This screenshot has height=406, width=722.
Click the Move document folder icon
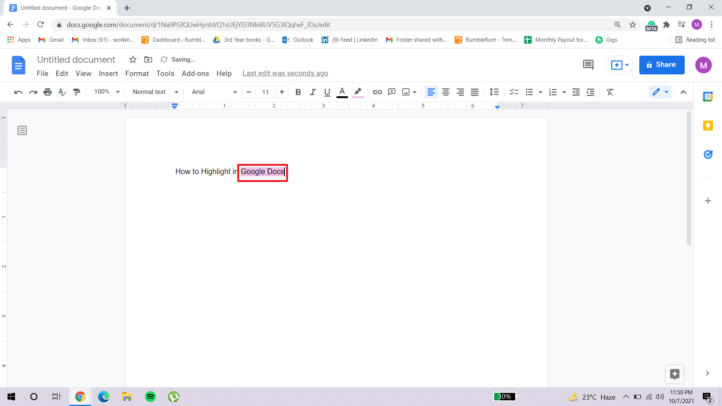tap(148, 59)
